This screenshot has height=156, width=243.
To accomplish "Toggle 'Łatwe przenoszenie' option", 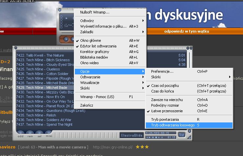I will click(x=189, y=111).
